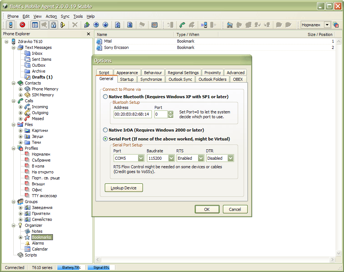Select Native Bluetooth radio option
This screenshot has width=344, height=272.
click(x=106, y=97)
